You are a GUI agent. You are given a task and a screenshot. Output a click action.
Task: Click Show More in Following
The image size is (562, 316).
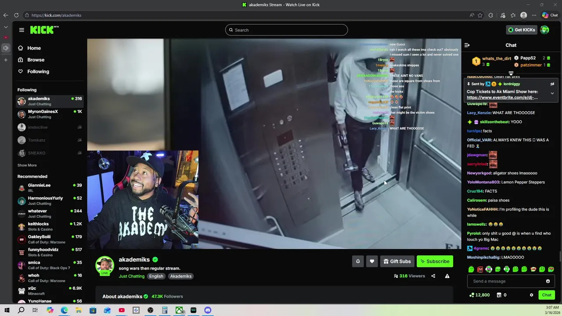point(27,165)
